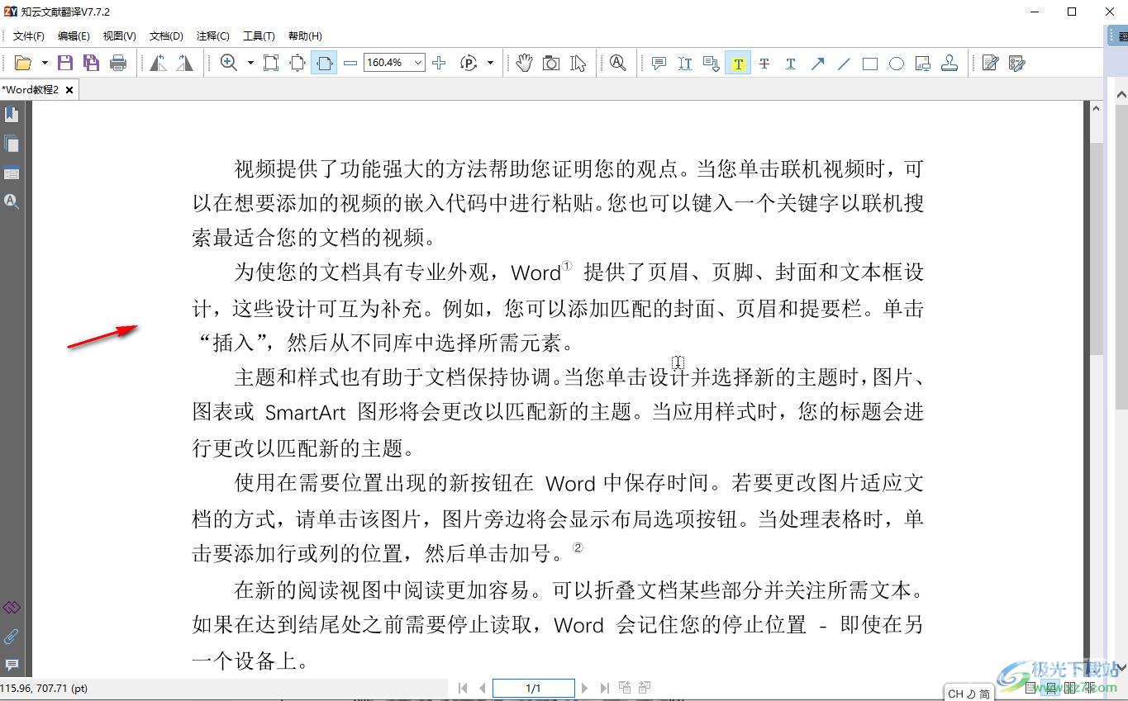Select the Hand pan tool
1128x701 pixels.
click(x=524, y=63)
